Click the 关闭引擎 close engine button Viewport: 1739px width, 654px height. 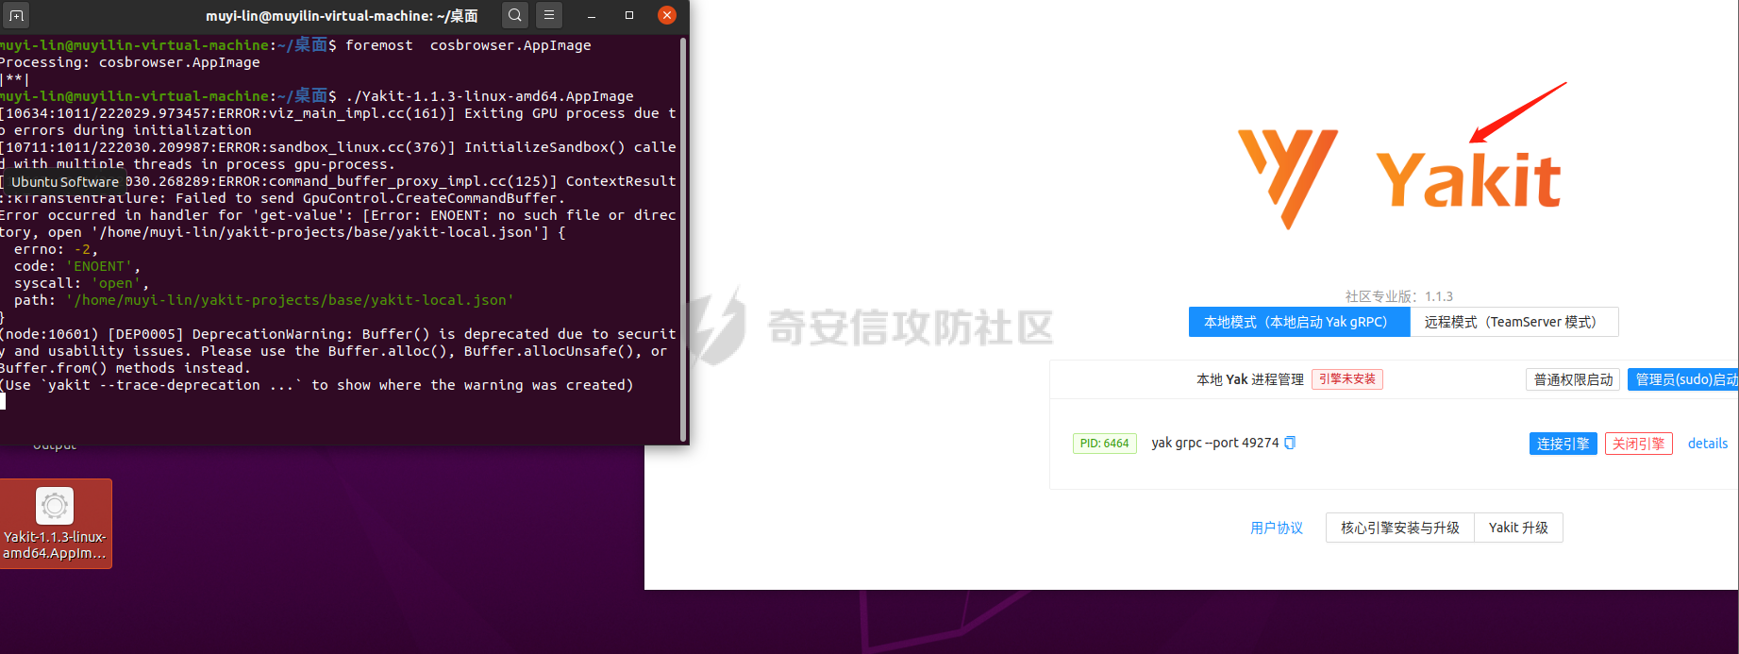pyautogui.click(x=1638, y=444)
